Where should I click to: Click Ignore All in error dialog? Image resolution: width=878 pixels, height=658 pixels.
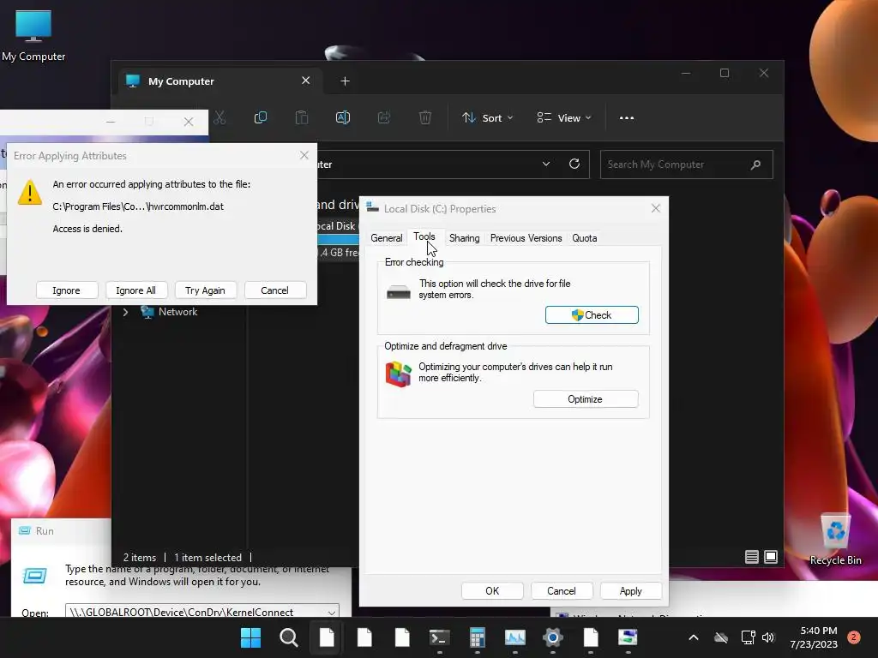(136, 290)
